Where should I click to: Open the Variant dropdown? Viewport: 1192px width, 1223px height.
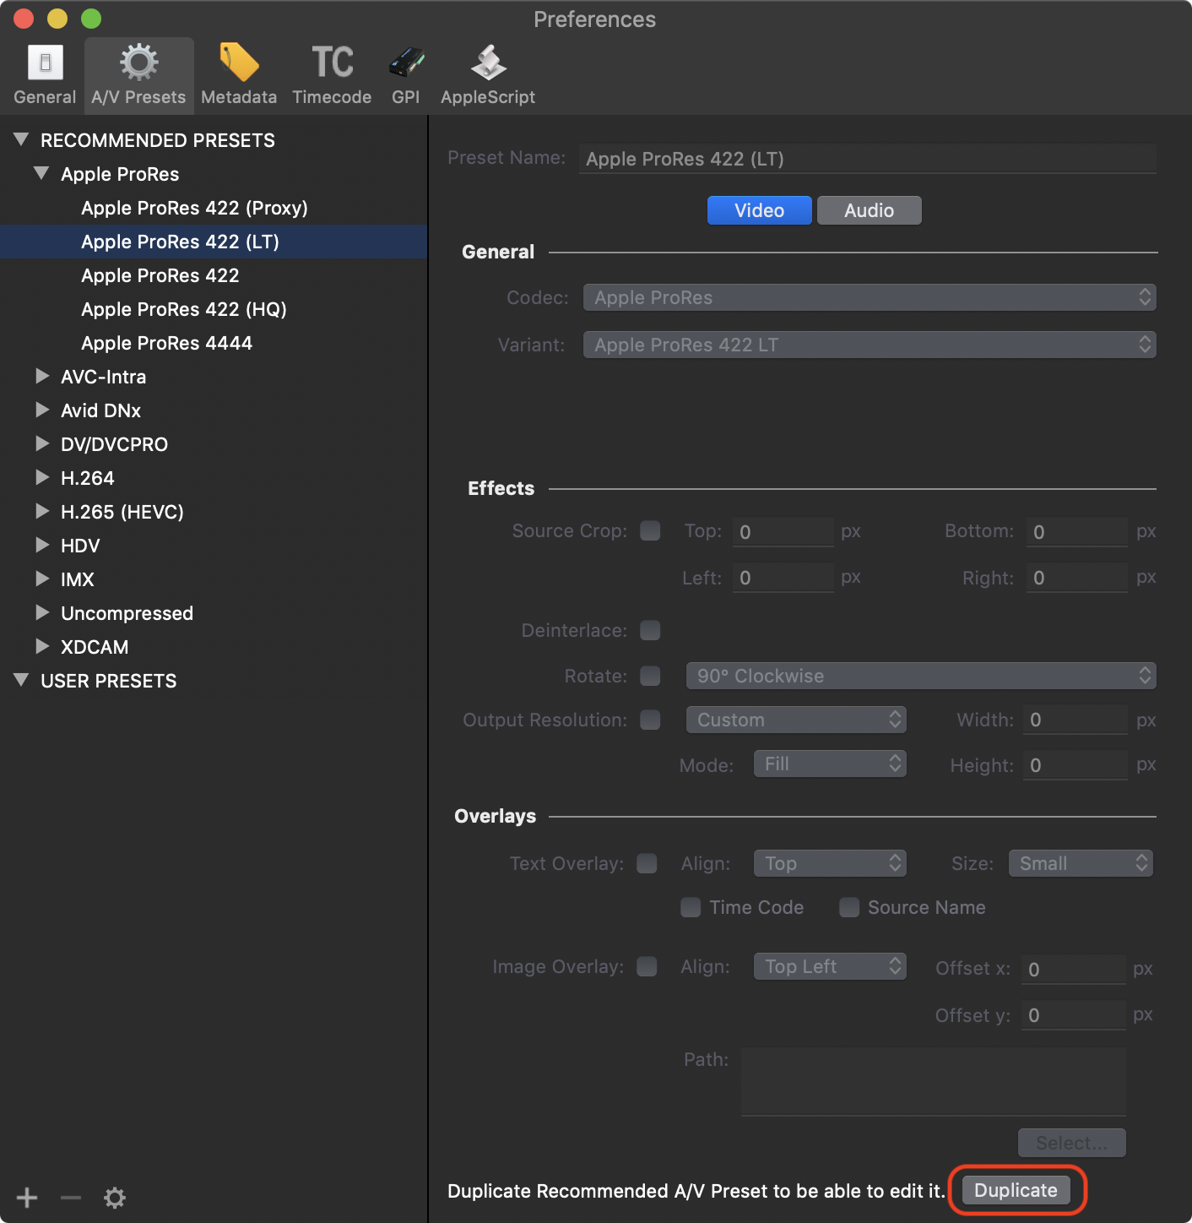pyautogui.click(x=870, y=345)
